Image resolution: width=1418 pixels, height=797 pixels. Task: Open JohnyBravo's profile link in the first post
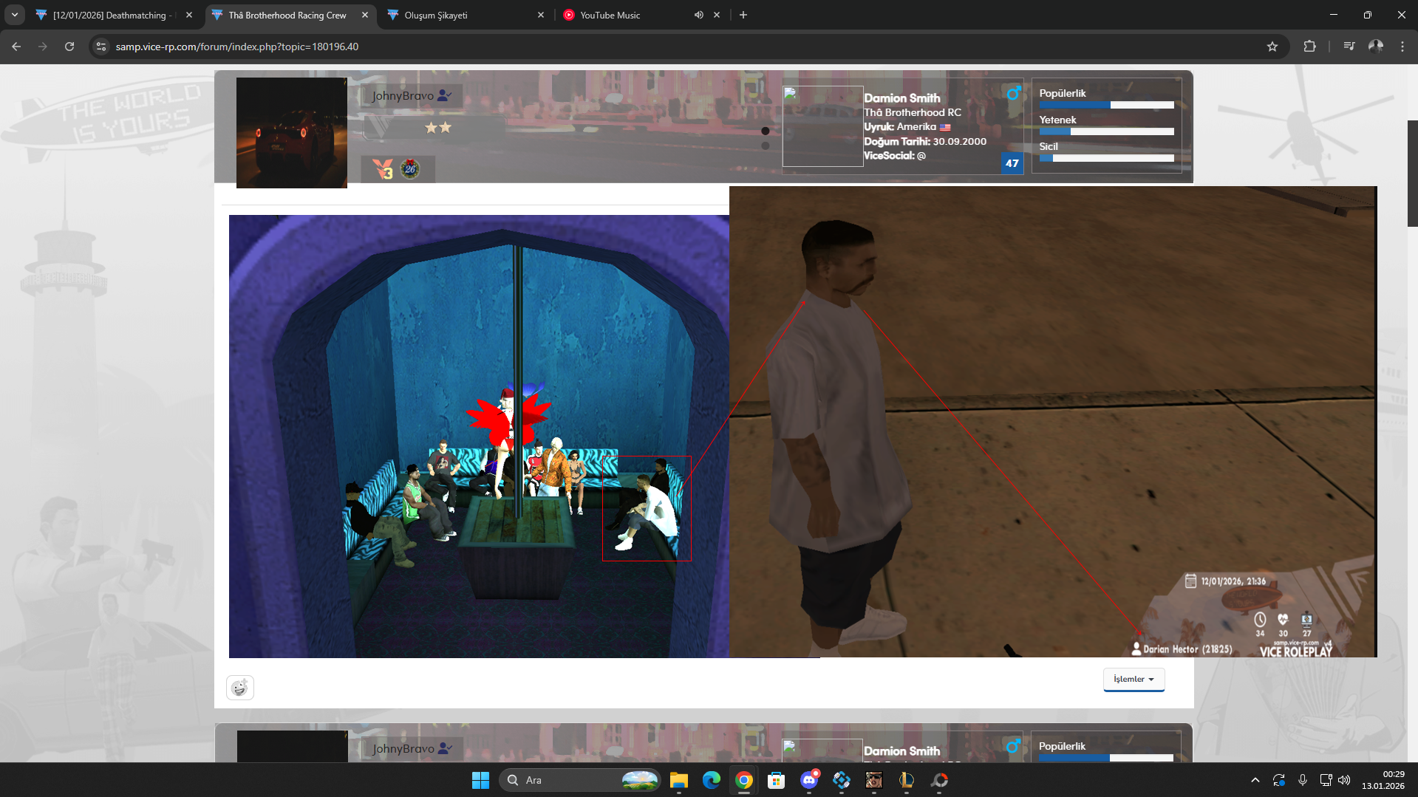pos(403,95)
